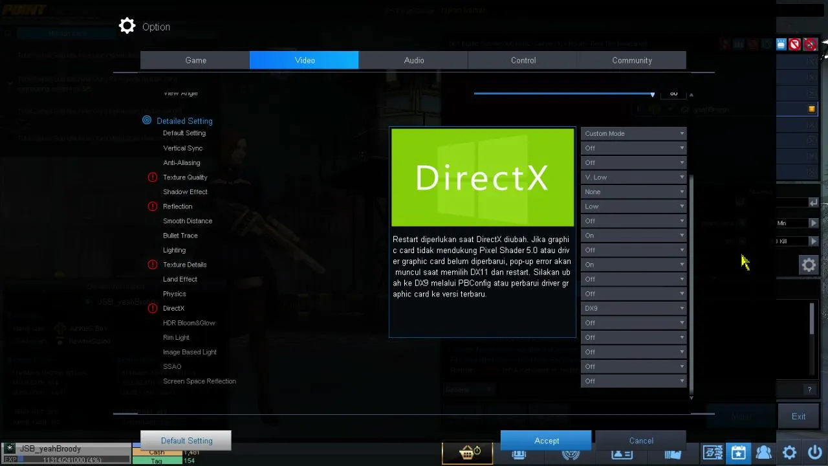The height and width of the screenshot is (466, 828).
Task: Open the Physics dropdown
Action: tap(633, 294)
